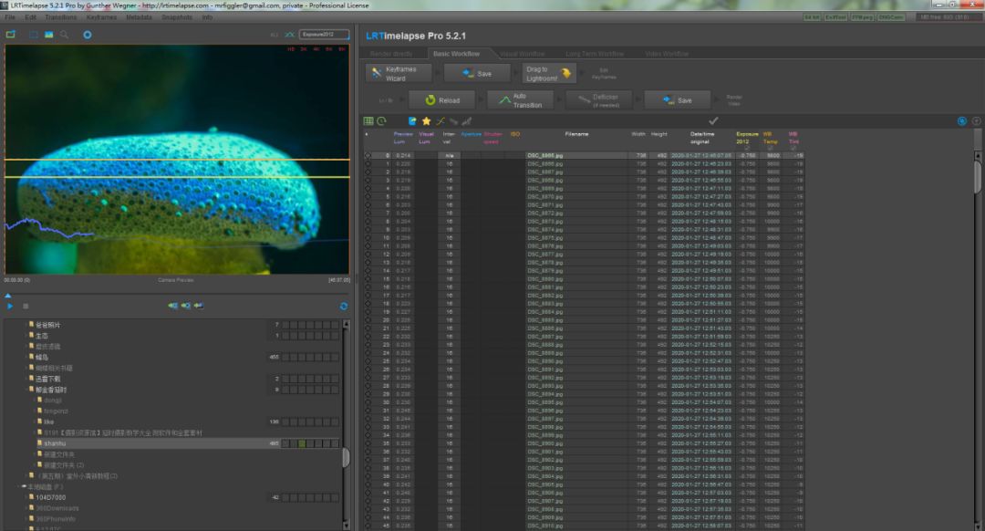
Task: Click the folder tree vertical scrollbar handle
Action: (x=346, y=457)
